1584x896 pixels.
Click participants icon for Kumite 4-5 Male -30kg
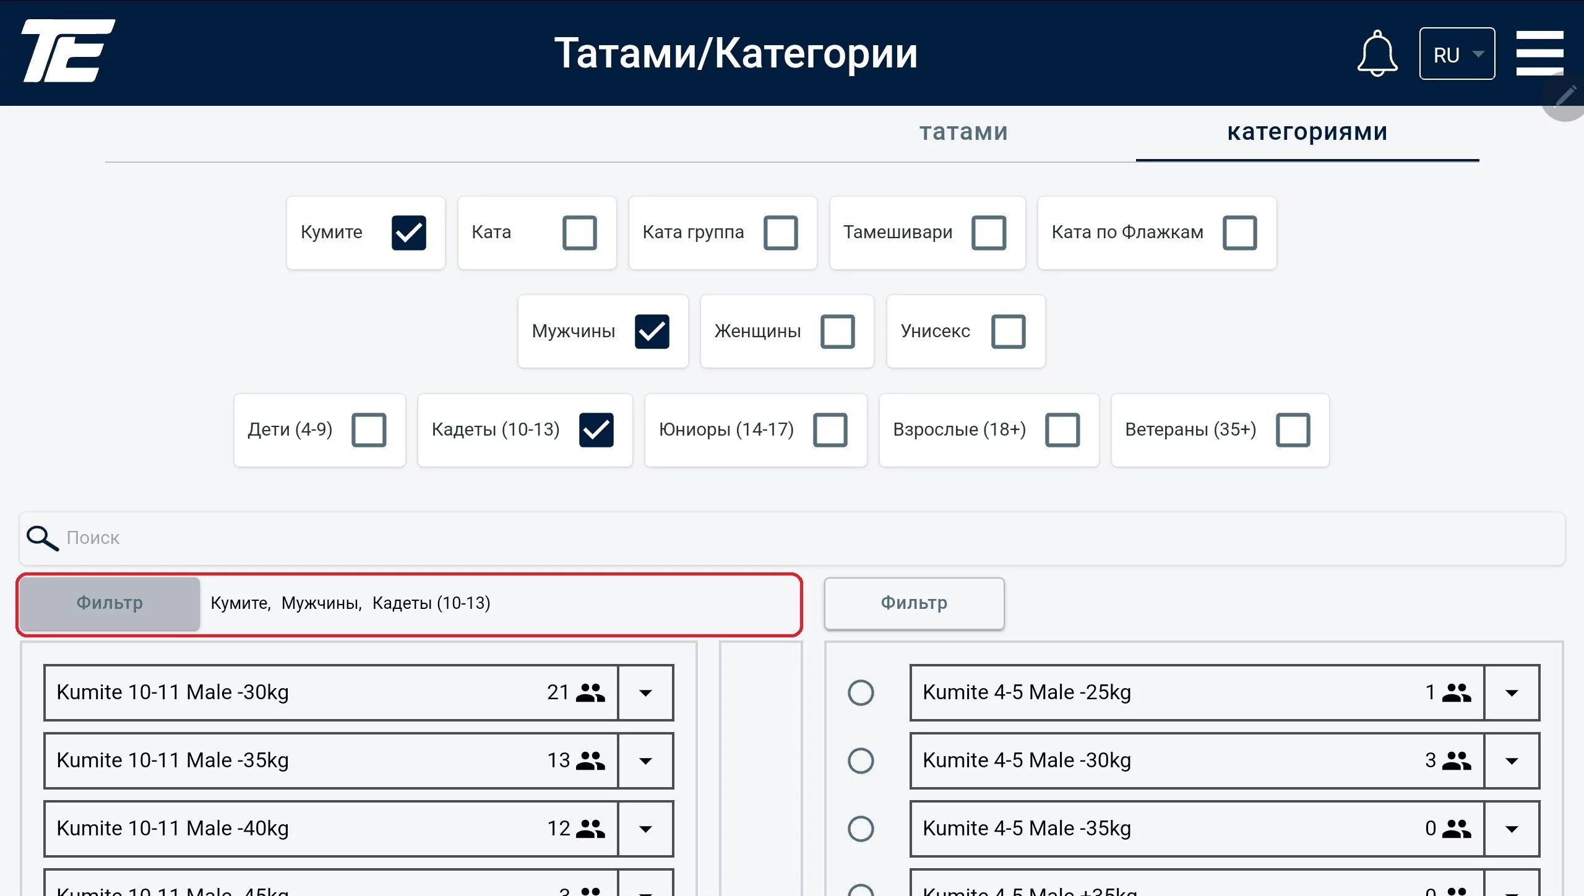tap(1457, 760)
